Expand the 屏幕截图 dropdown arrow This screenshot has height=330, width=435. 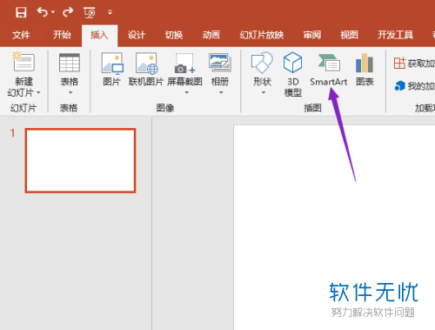pyautogui.click(x=186, y=92)
